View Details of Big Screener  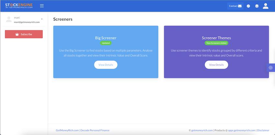click(106, 65)
